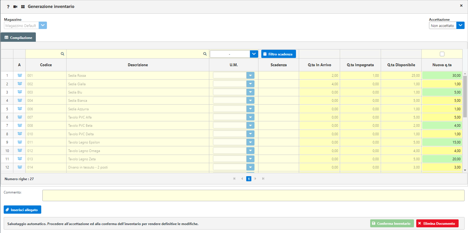Click the table vertical scrollbar thumb
Screen dimensions: 468x233
pos(465,96)
